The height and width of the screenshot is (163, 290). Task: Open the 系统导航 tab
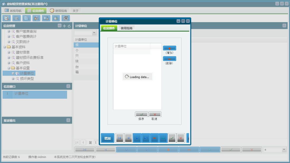pos(13,11)
